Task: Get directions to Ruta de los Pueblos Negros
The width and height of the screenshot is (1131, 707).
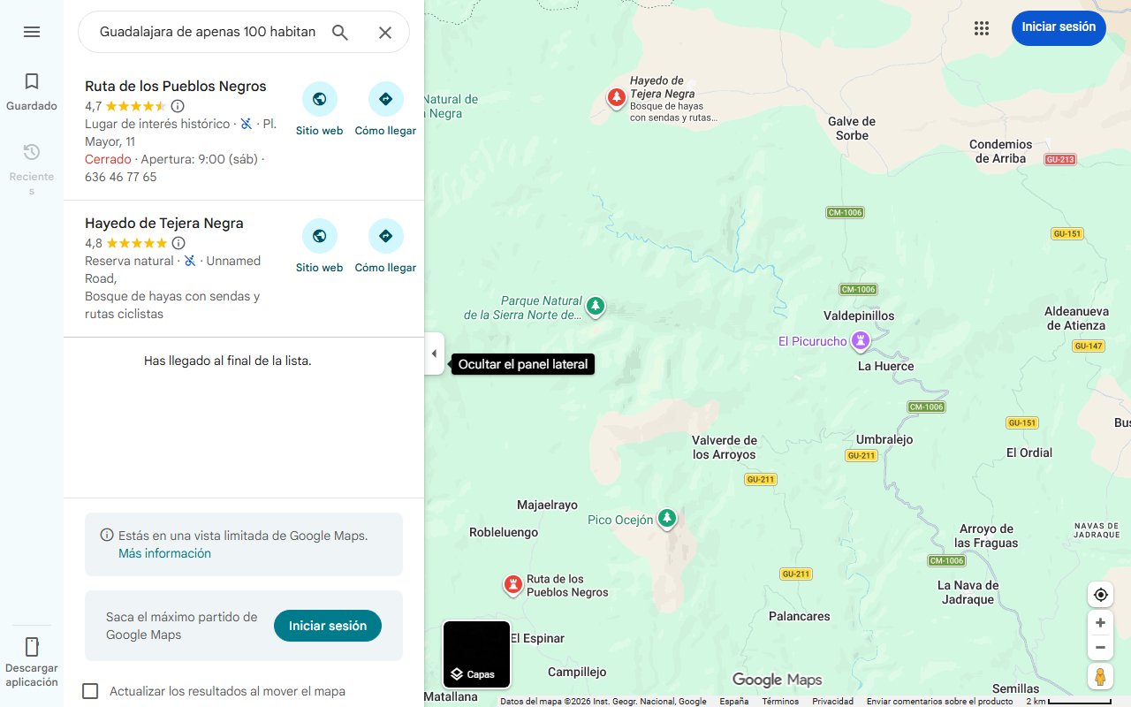Action: coord(385,98)
